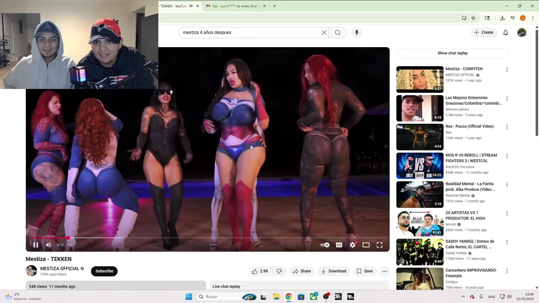Open Windows Start menu
This screenshot has height=303, width=539.
(189, 297)
